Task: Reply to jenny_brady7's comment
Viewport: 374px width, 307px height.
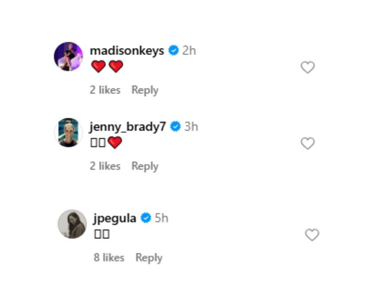Action: [145, 166]
